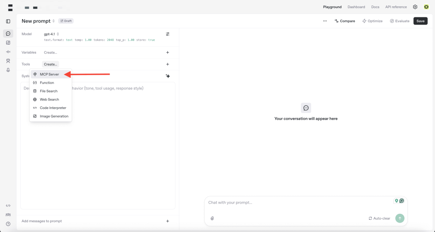This screenshot has width=435, height=232.
Task: Click the microphone icon in sidebar
Action: pos(8,70)
